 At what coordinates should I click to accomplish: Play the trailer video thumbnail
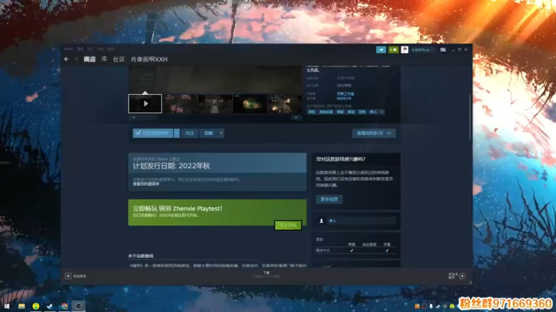[145, 103]
